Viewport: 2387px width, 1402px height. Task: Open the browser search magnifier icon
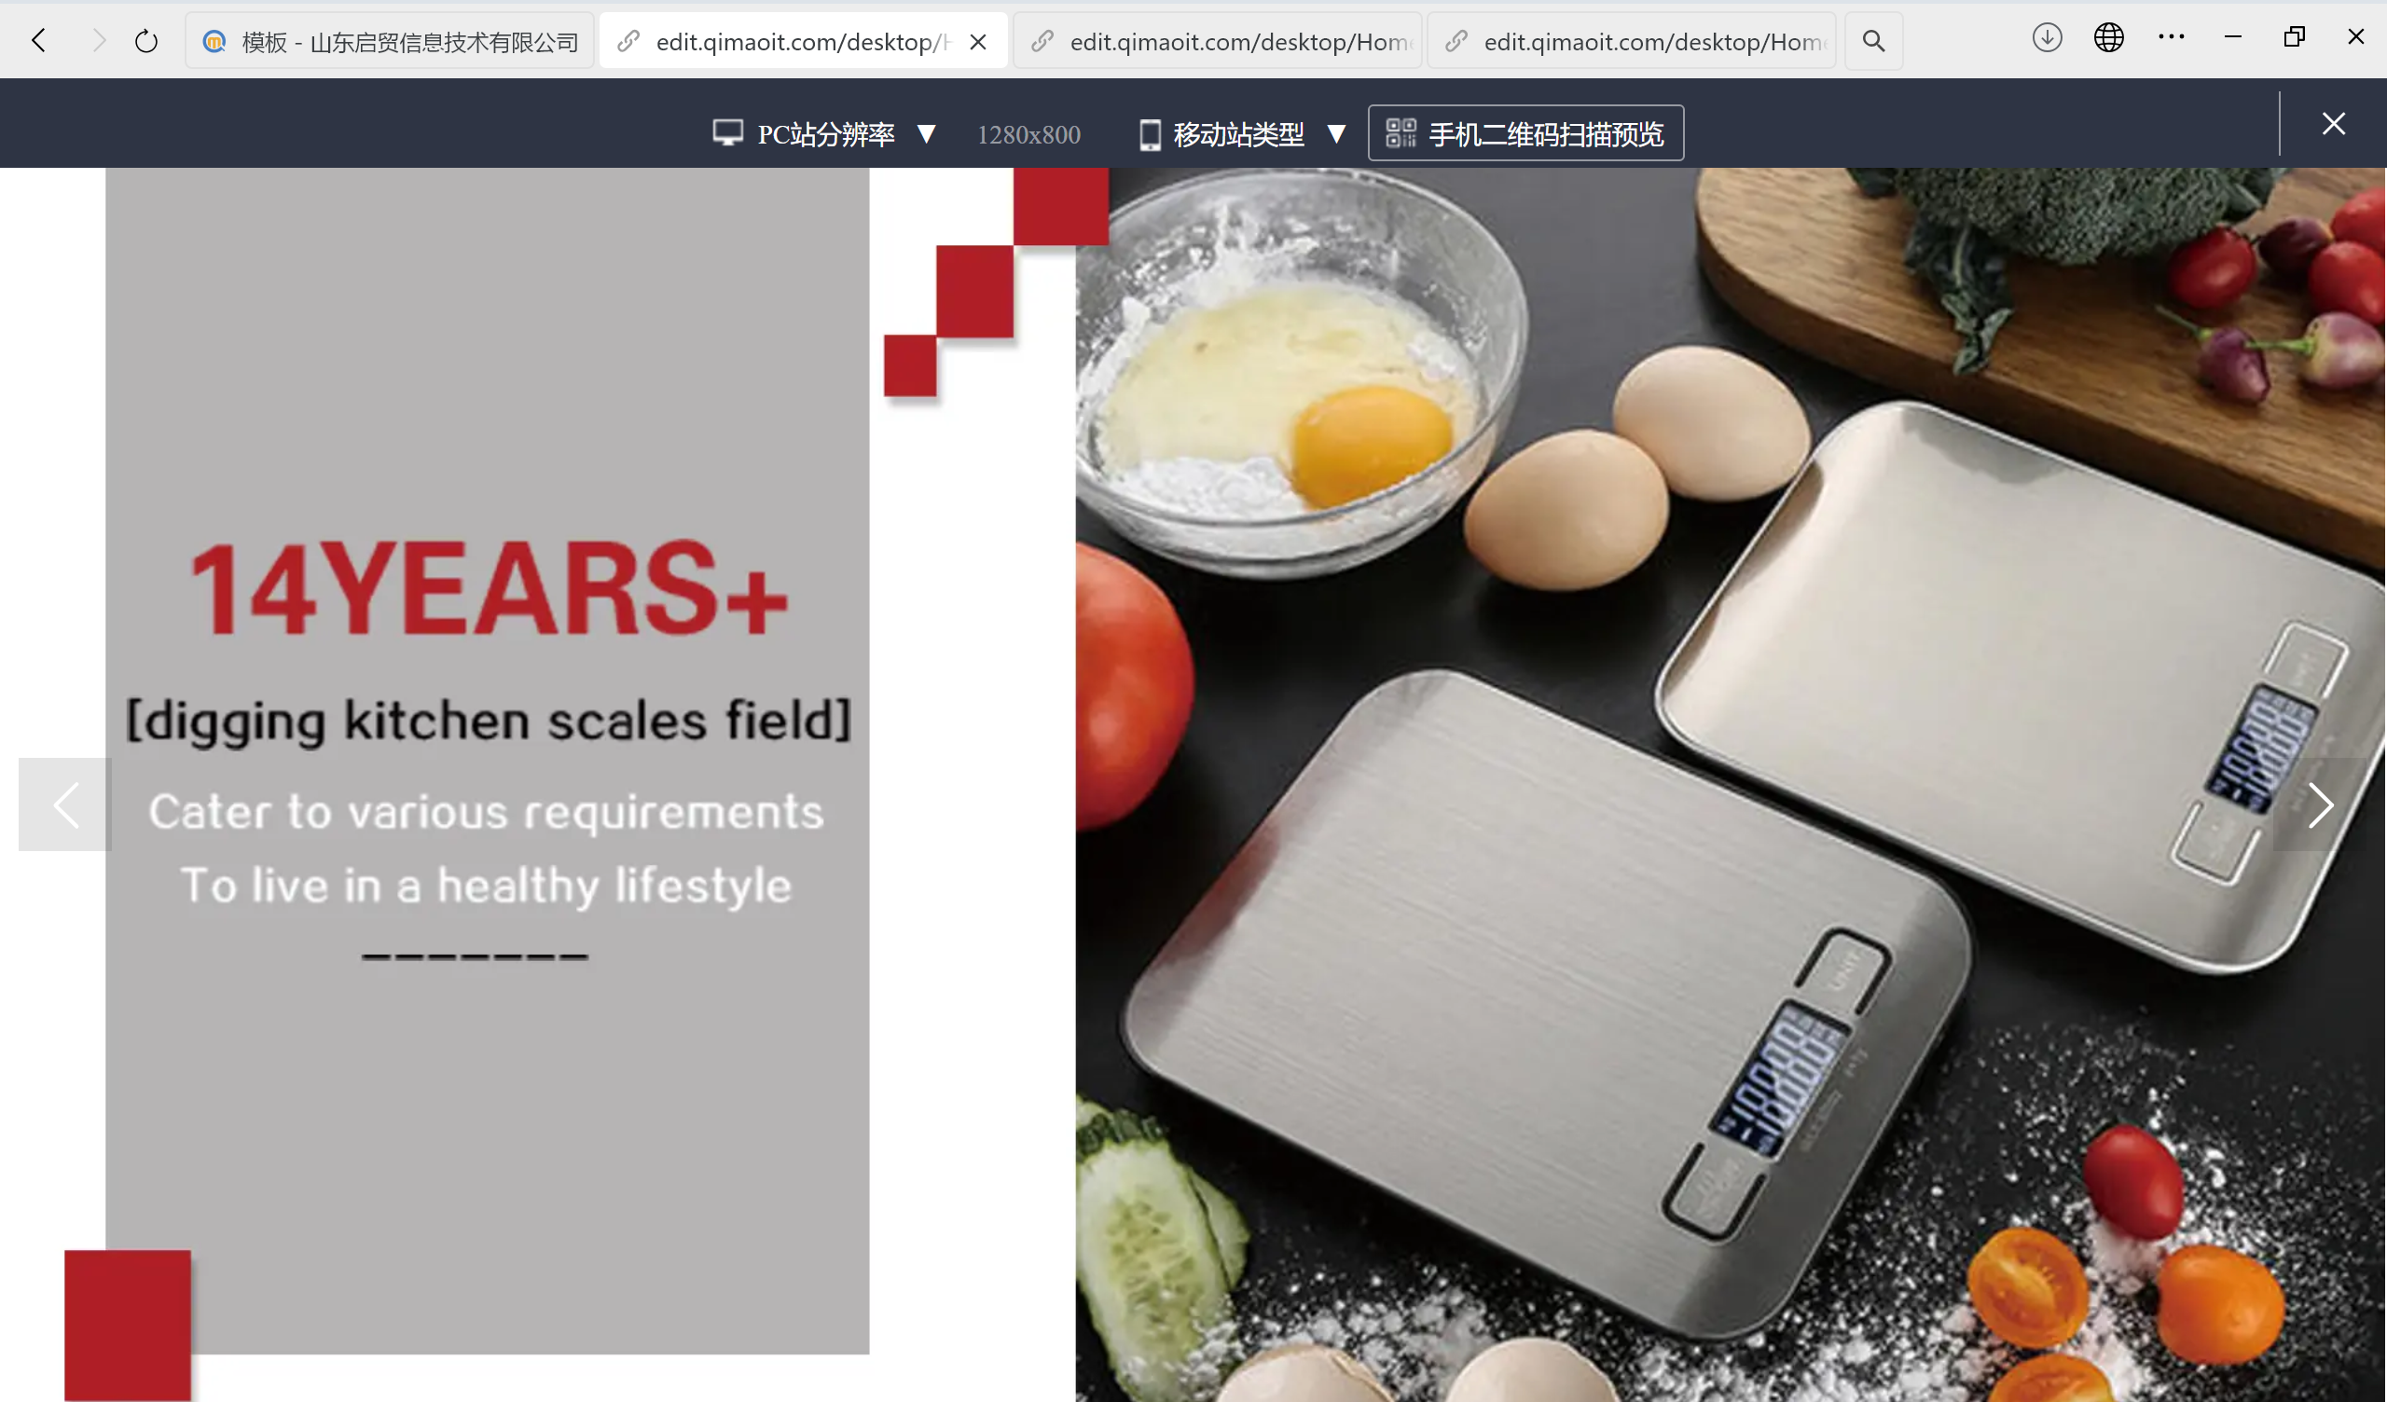pyautogui.click(x=1872, y=41)
